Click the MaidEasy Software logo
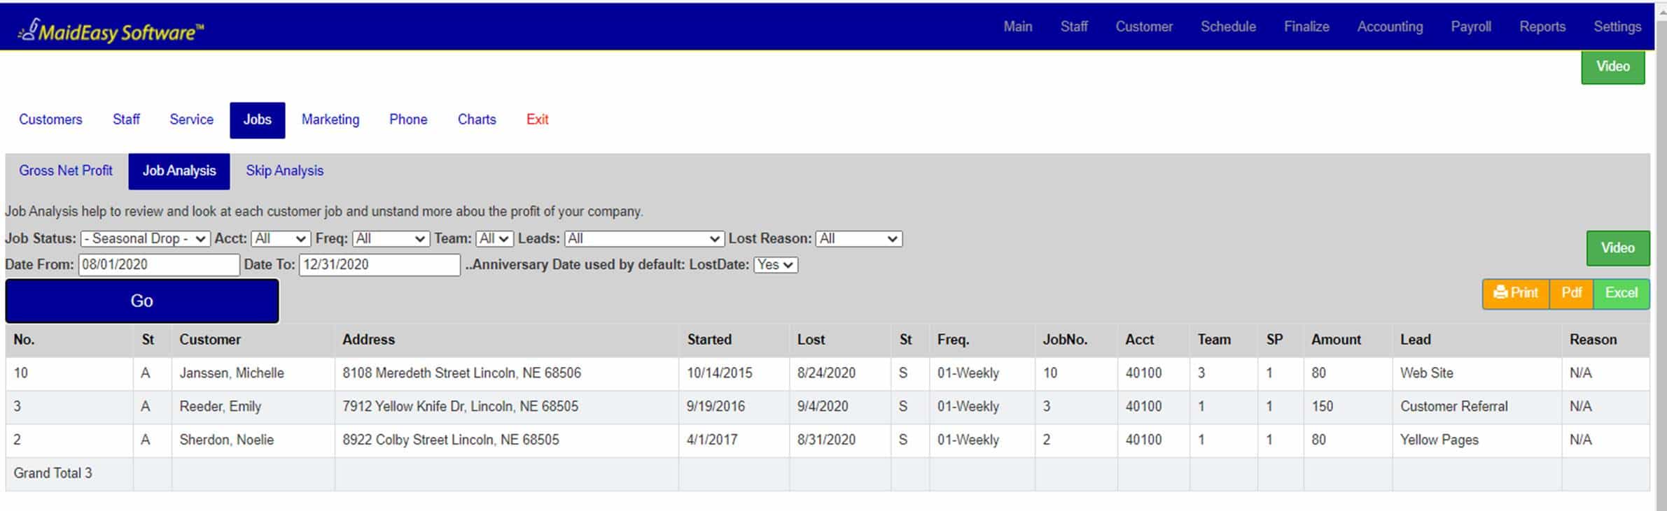1667x511 pixels. 111,30
